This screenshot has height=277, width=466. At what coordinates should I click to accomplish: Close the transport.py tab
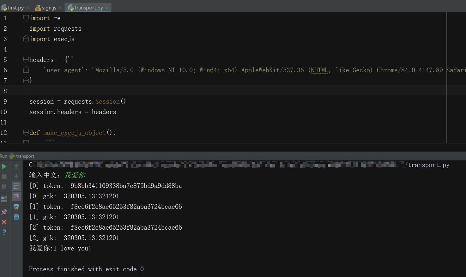(x=107, y=8)
